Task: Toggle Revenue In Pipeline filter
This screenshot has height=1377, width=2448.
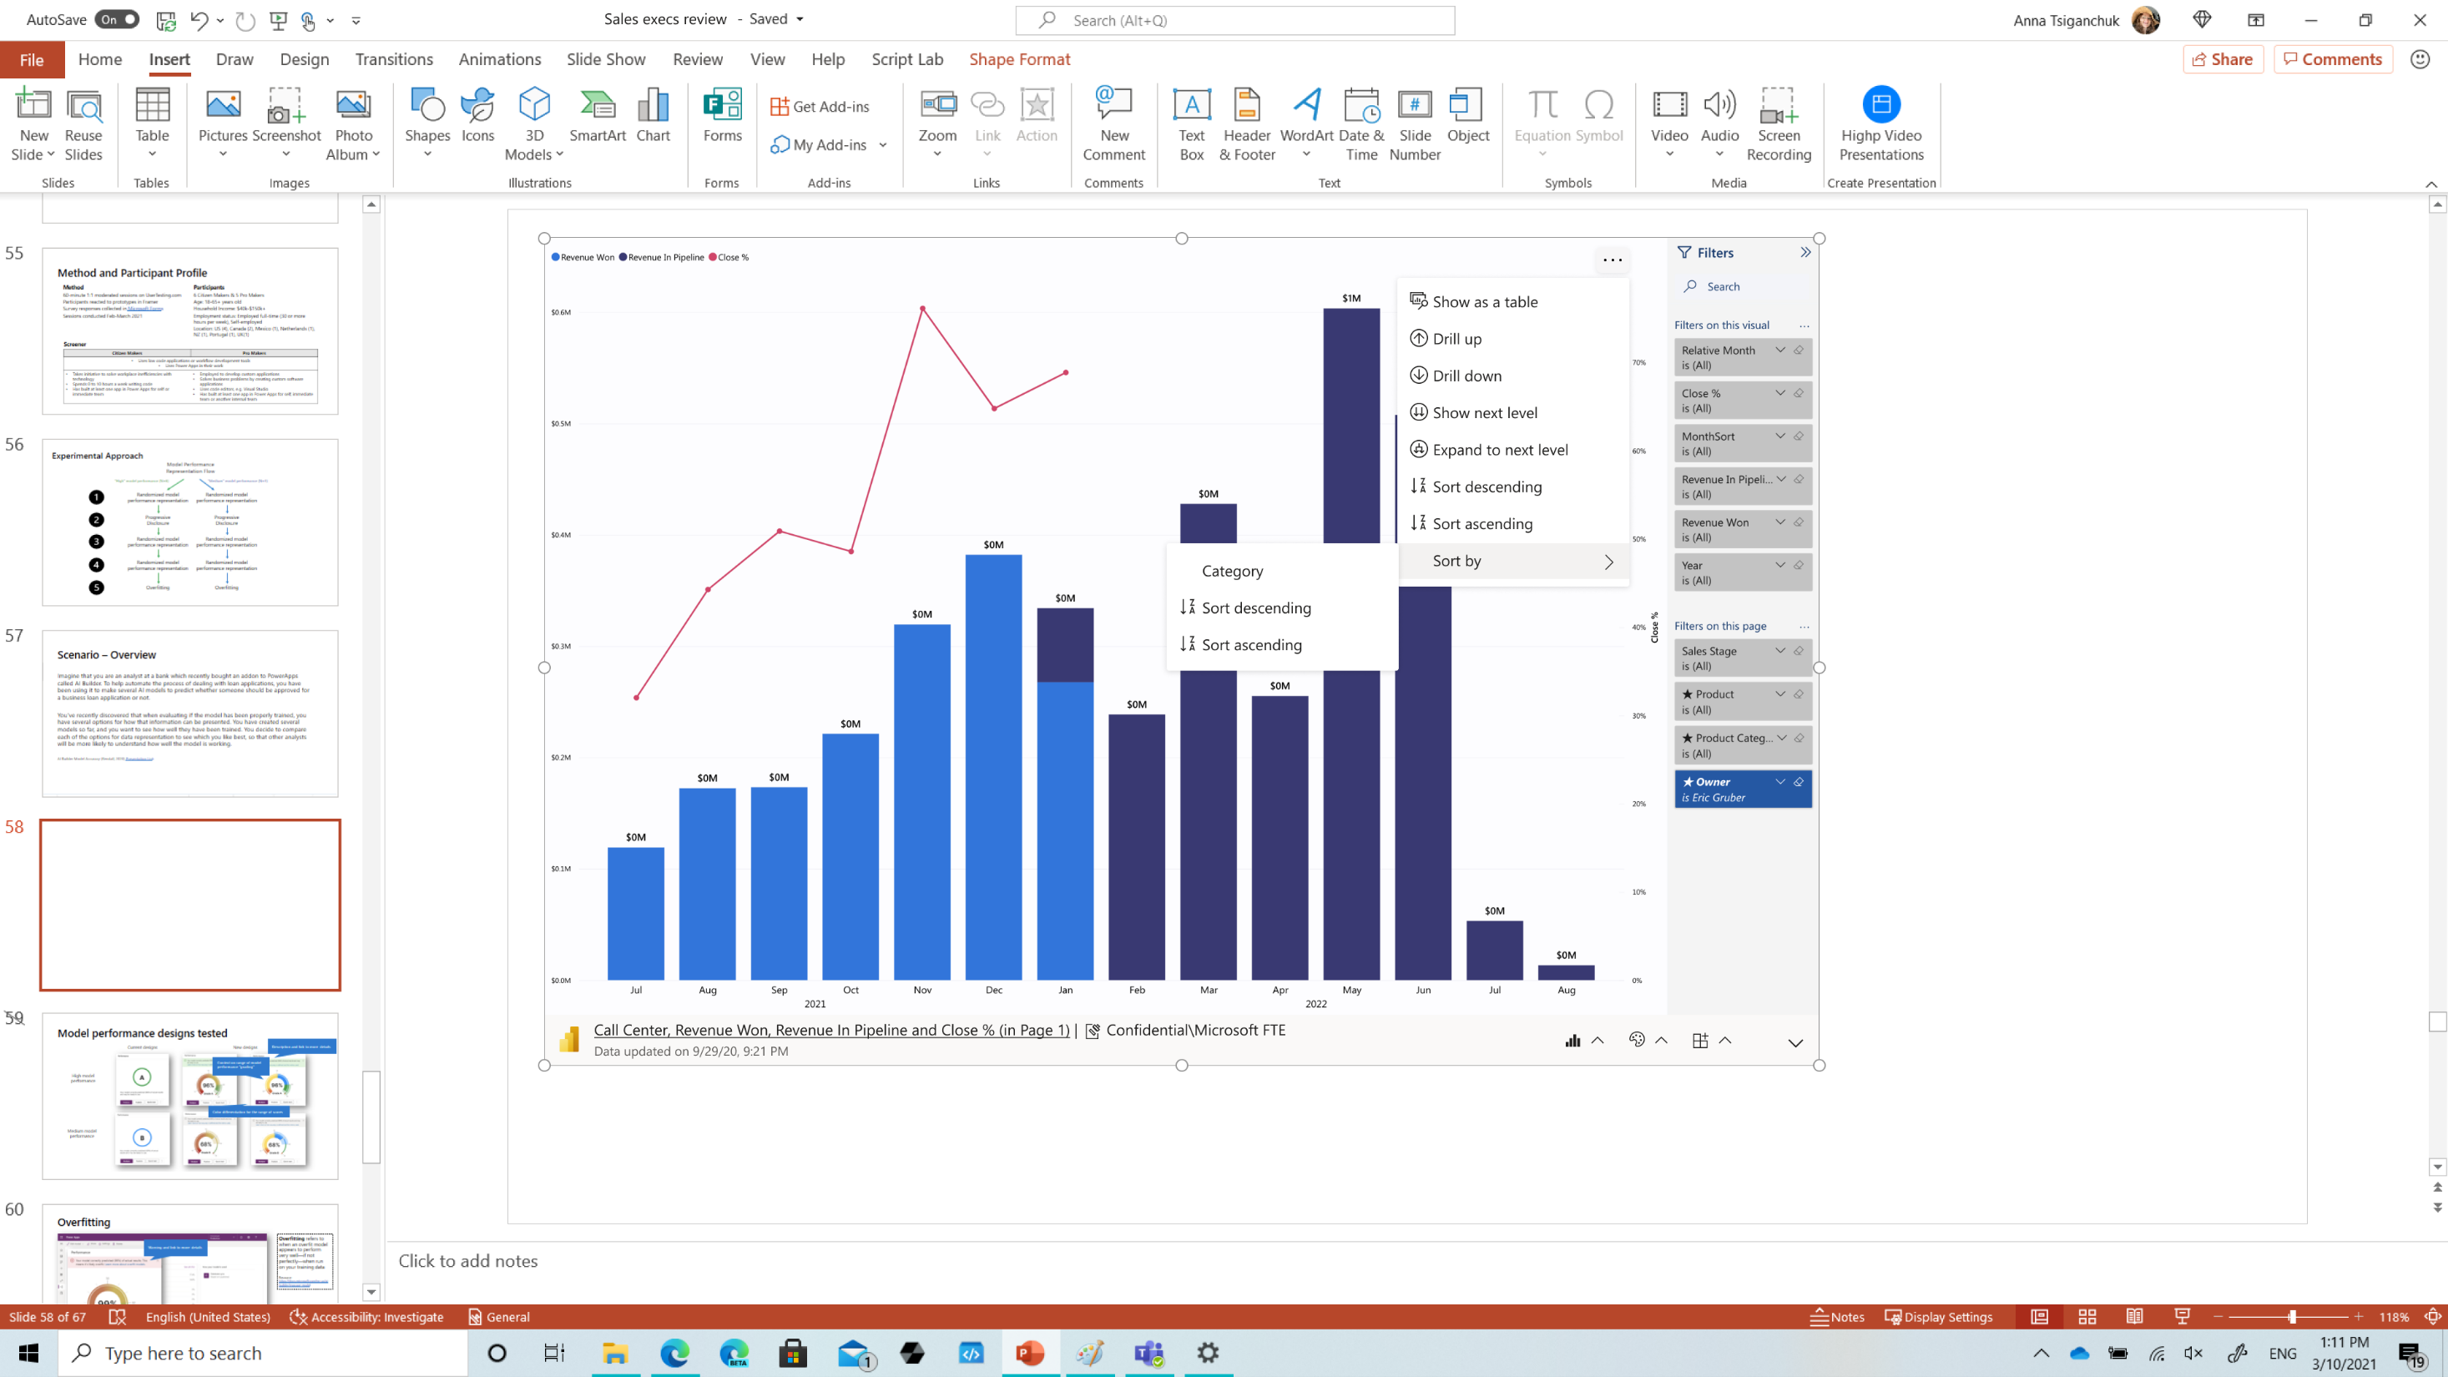Action: [x=1780, y=477]
